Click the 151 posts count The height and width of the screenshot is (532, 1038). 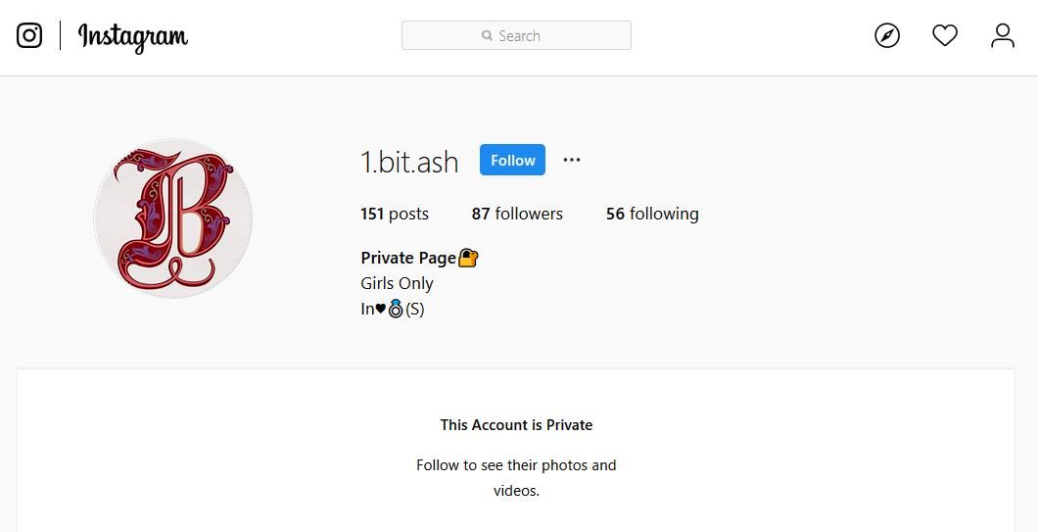point(395,214)
